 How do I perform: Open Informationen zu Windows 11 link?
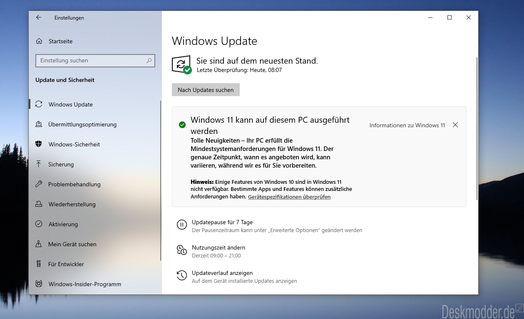[x=407, y=125]
